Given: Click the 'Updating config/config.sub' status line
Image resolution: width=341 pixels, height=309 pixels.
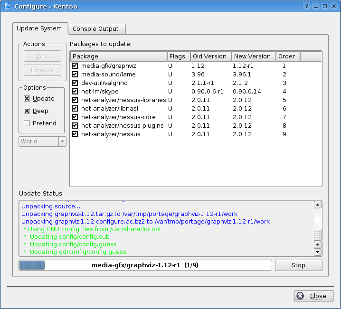Looking at the screenshot, I should point(66,237).
